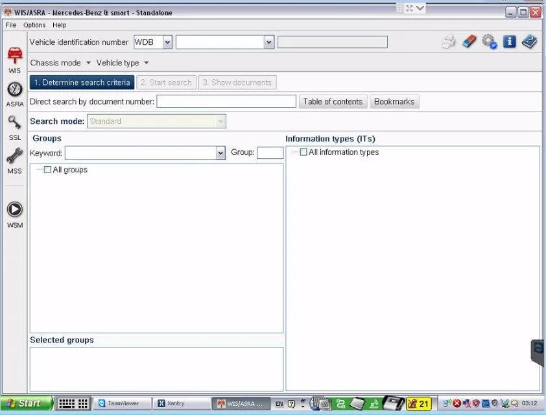Click the Keyword text field

141,153
